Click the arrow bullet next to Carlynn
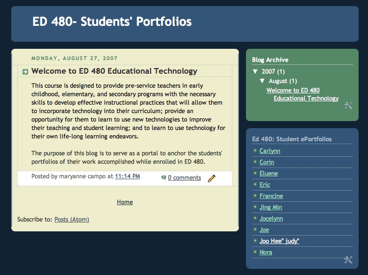Viewport: 368px width, 275px height. 255,151
